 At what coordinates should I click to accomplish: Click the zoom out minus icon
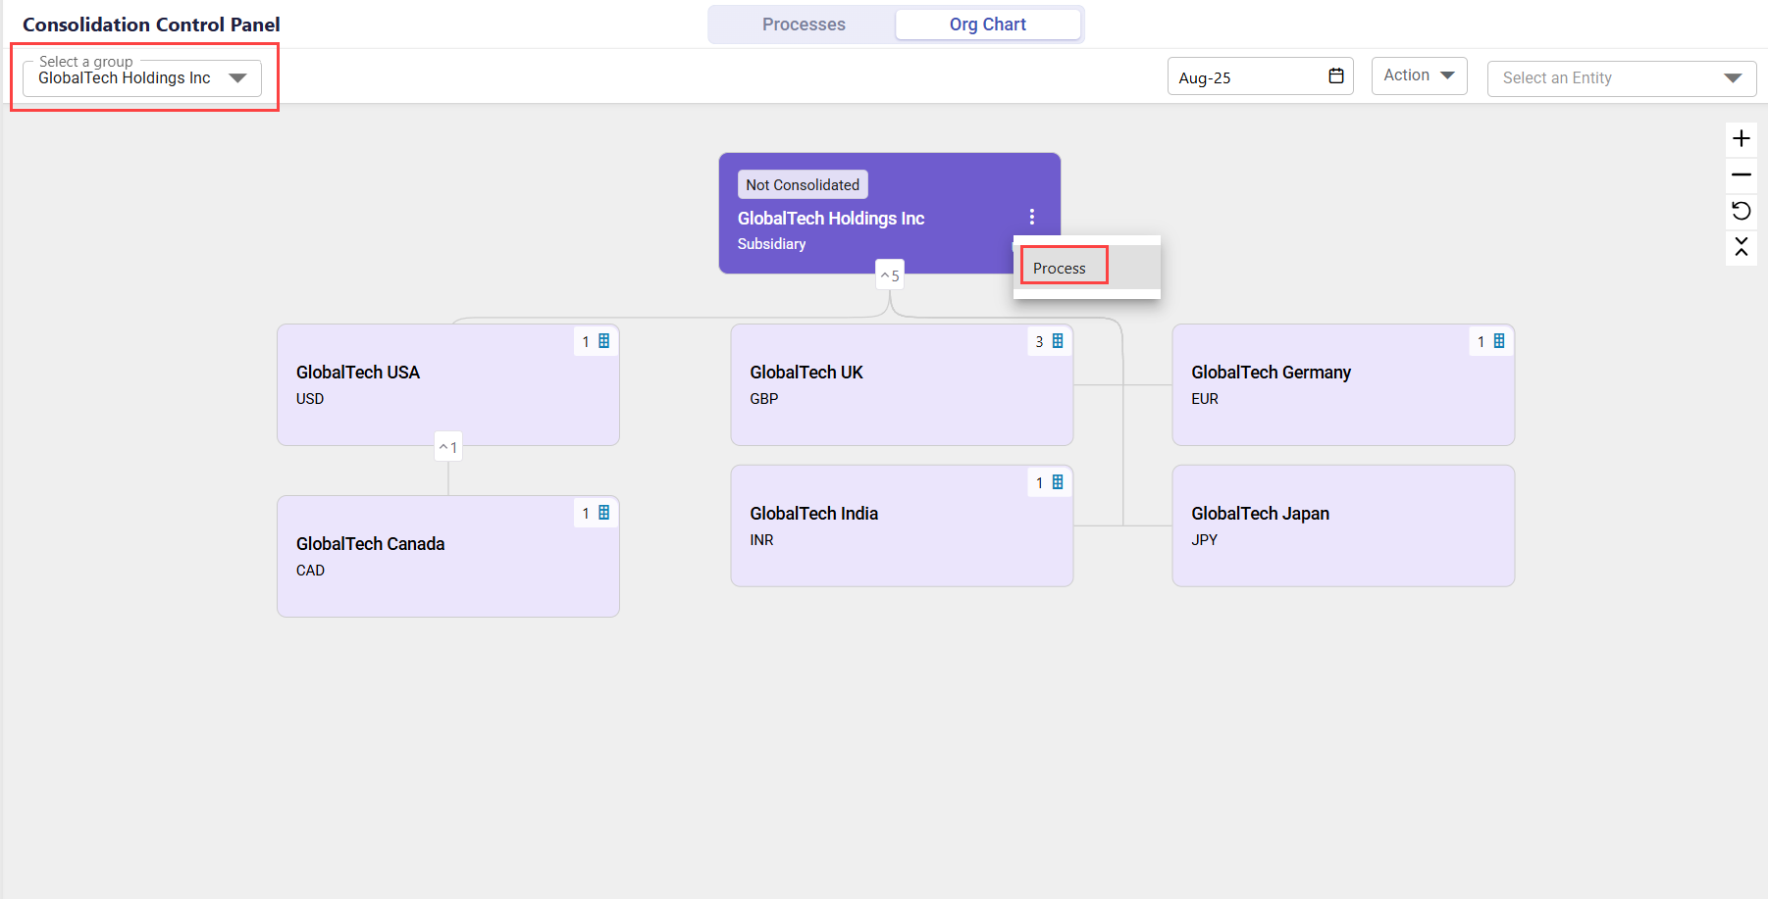tap(1741, 175)
